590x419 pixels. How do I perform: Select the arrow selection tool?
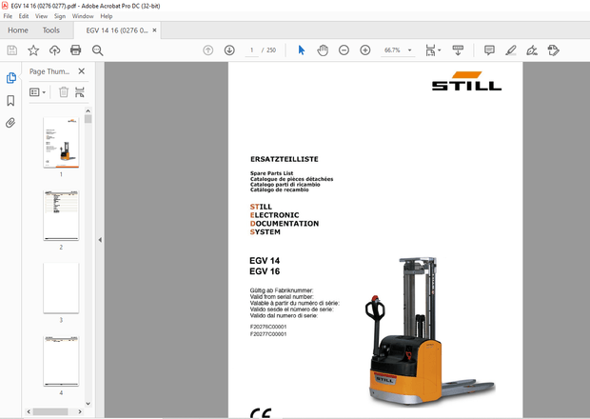[302, 50]
